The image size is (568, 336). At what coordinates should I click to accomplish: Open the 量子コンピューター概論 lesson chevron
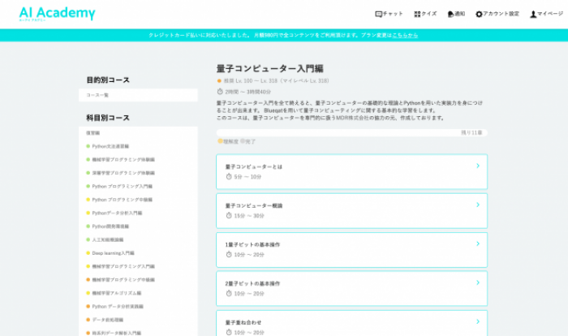coord(477,205)
